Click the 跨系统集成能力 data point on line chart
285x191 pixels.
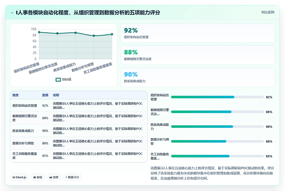pyautogui.click(x=76, y=33)
